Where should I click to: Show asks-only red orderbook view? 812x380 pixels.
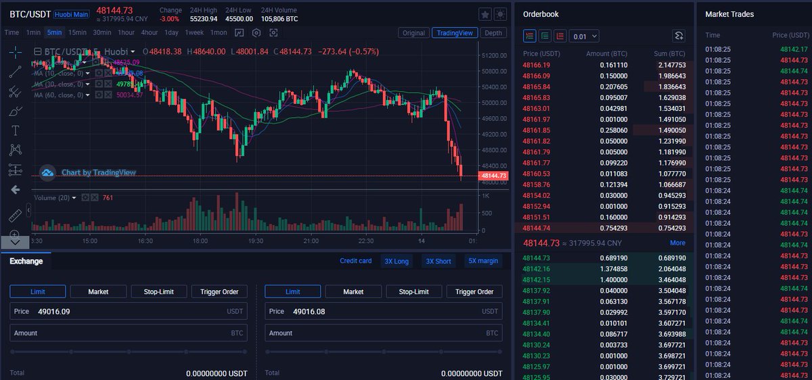click(560, 36)
